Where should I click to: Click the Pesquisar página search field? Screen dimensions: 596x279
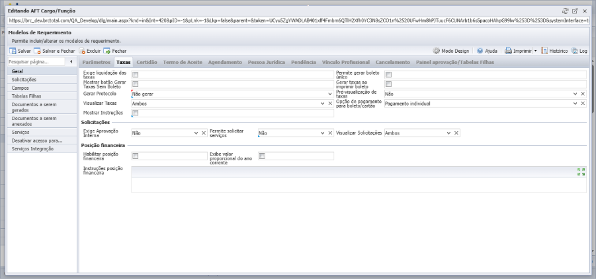click(x=36, y=61)
